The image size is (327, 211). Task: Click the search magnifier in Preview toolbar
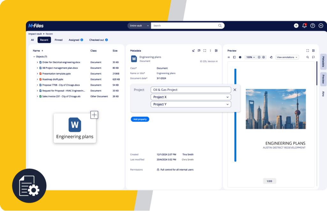coord(308,57)
